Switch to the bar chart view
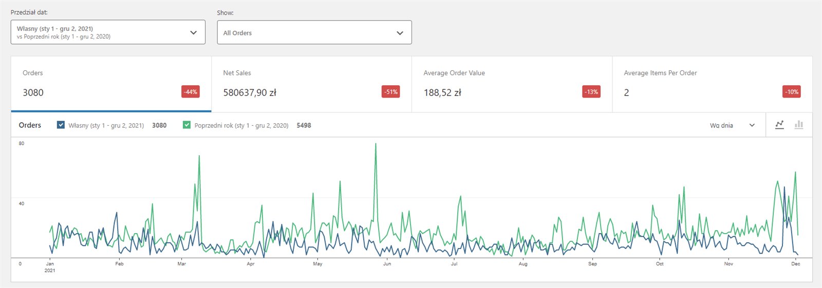The image size is (822, 288). coord(799,125)
